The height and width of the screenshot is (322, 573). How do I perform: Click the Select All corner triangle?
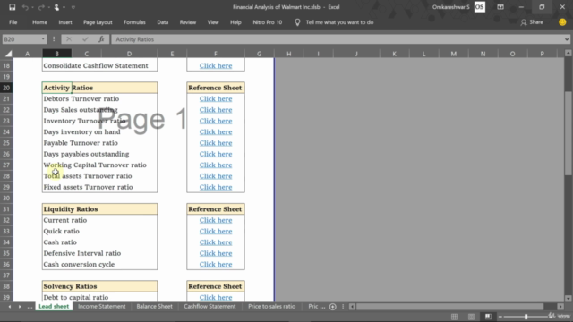[8, 54]
